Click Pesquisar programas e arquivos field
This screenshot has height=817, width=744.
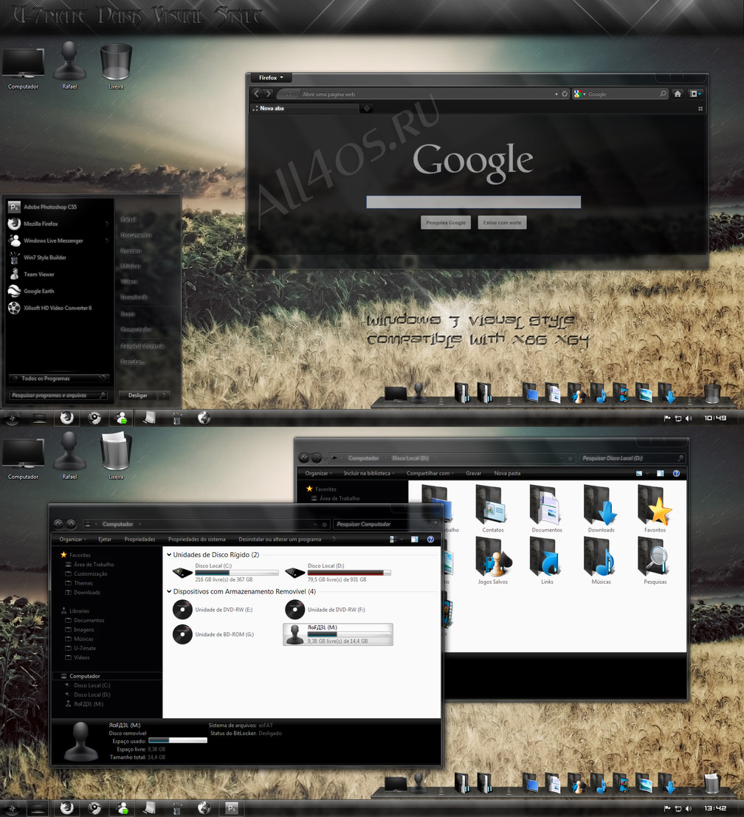58,396
